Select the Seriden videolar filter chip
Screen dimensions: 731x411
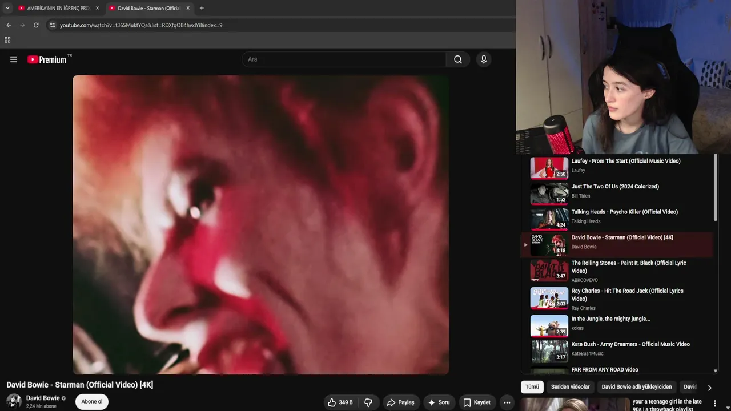(x=570, y=387)
